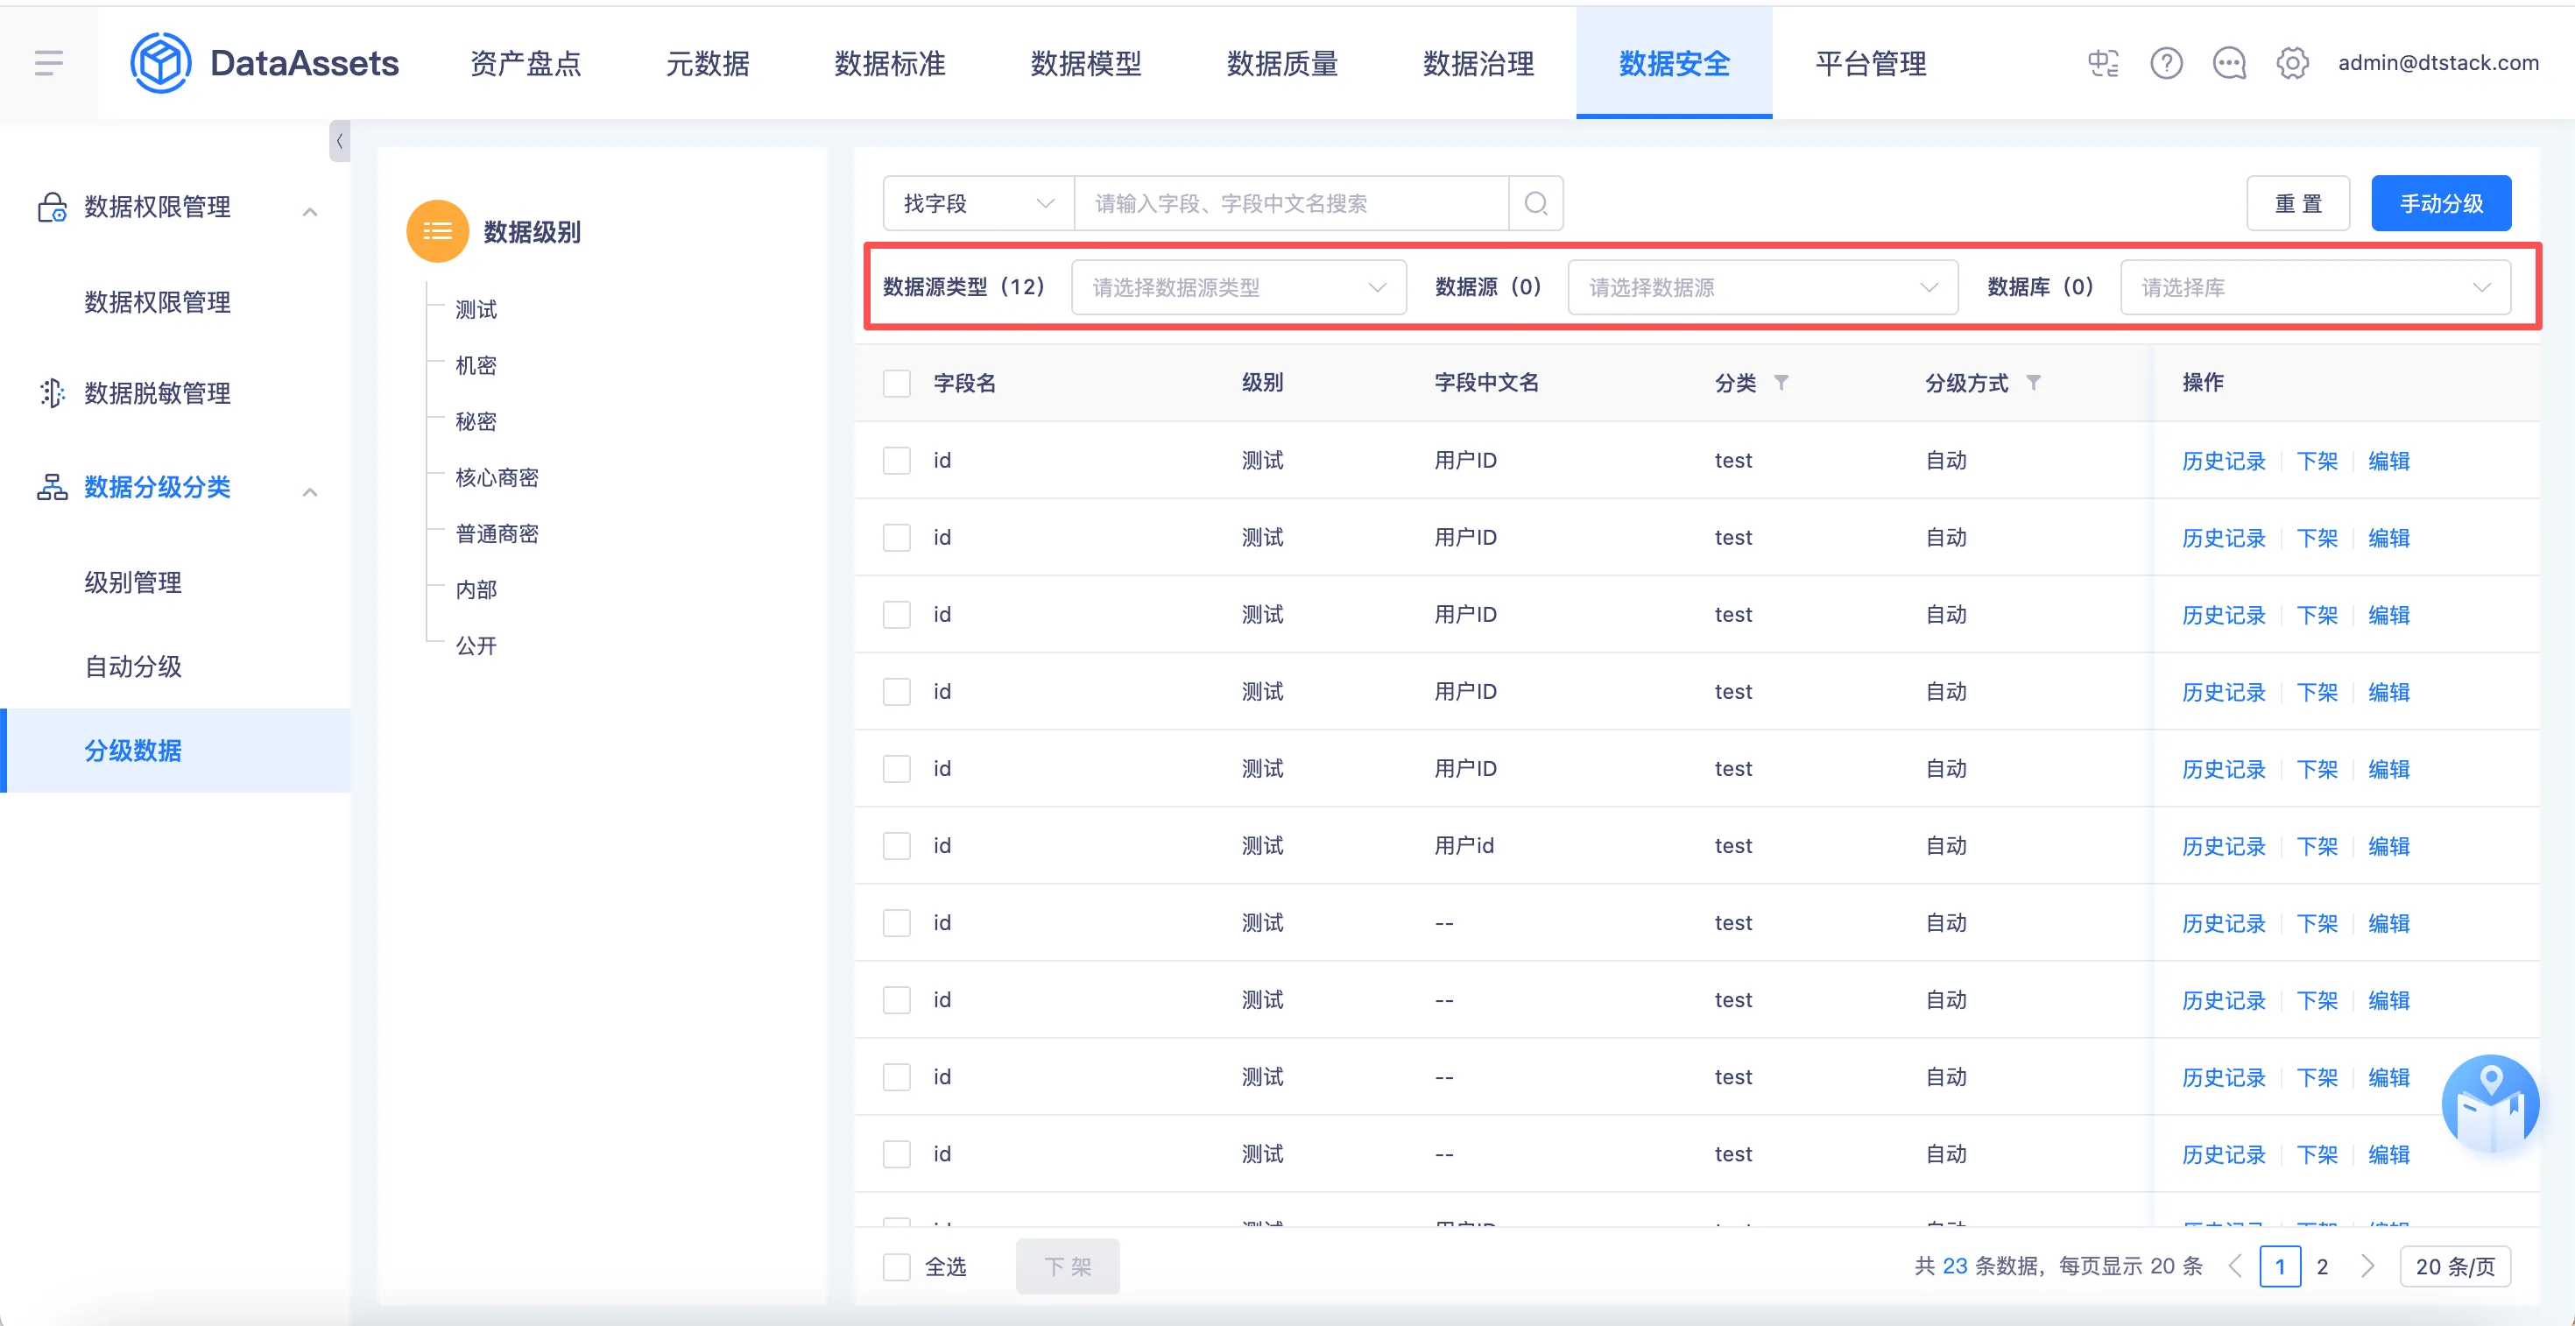Click the DataAssets logo icon

tap(160, 63)
